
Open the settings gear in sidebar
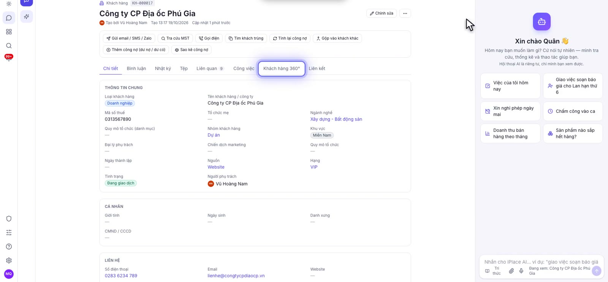pyautogui.click(x=9, y=260)
